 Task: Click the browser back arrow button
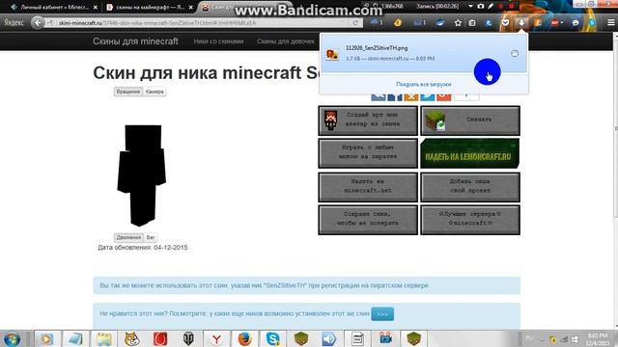tap(38, 23)
